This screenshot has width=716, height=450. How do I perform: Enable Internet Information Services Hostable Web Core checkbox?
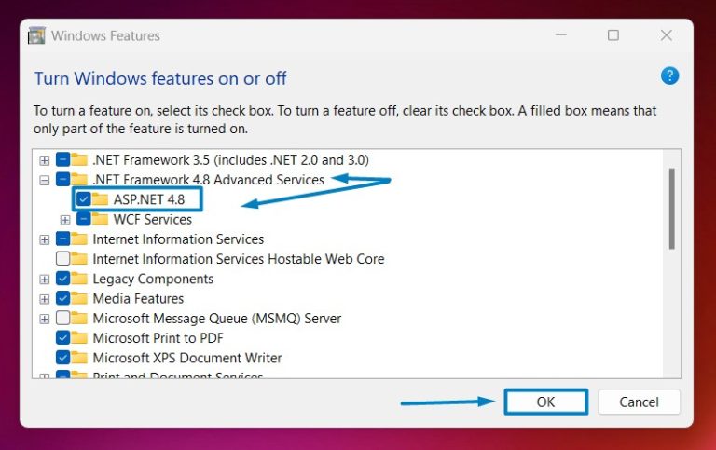63,258
